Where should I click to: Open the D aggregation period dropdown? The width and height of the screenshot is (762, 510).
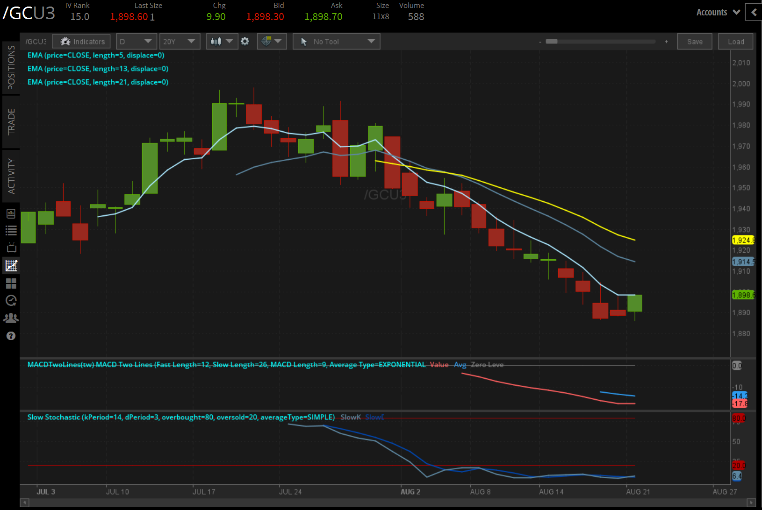(136, 42)
